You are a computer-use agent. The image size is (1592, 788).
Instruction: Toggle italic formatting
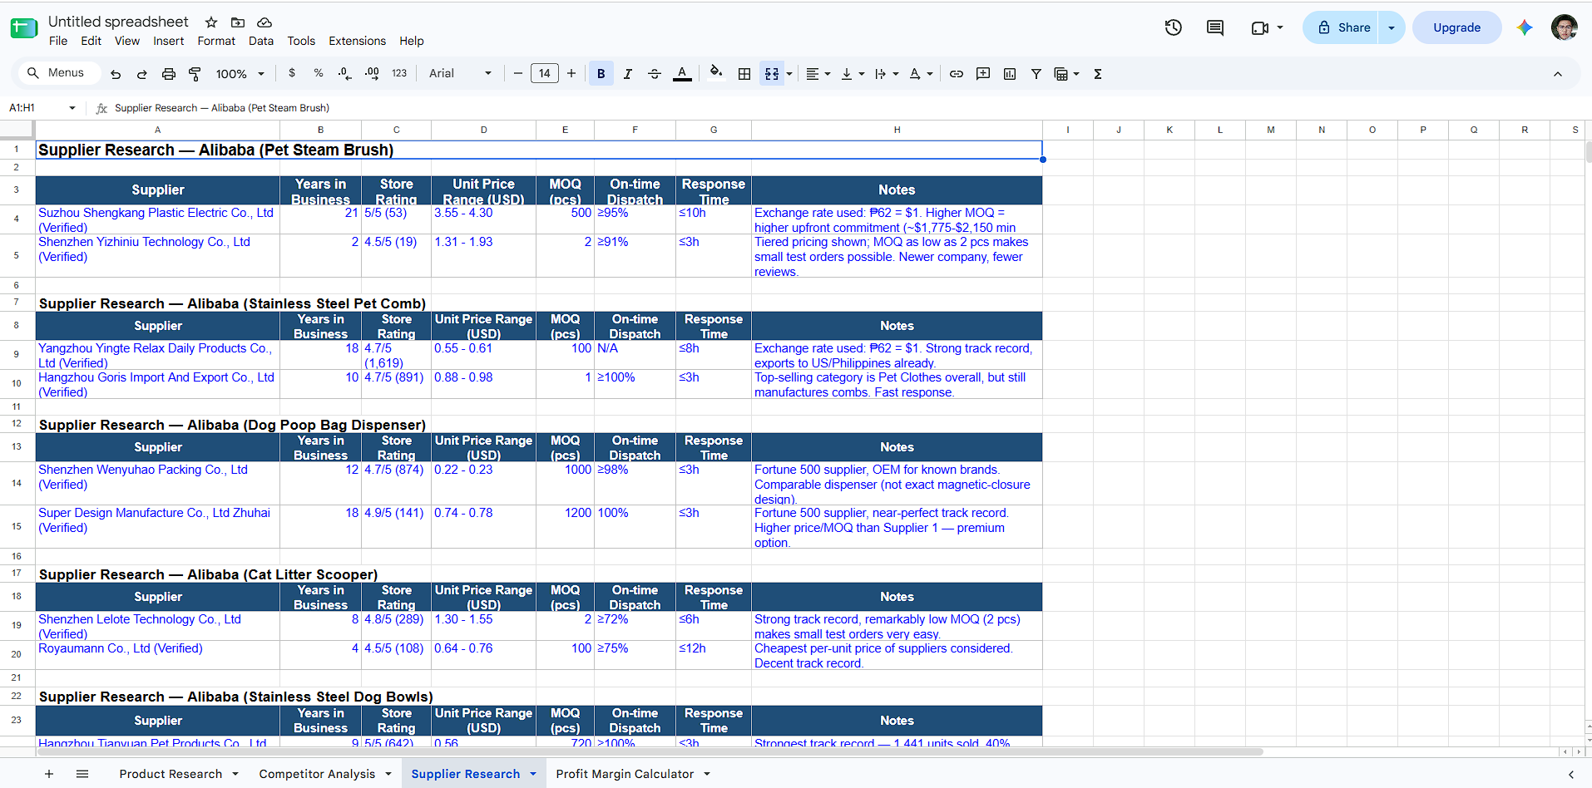[x=628, y=74]
